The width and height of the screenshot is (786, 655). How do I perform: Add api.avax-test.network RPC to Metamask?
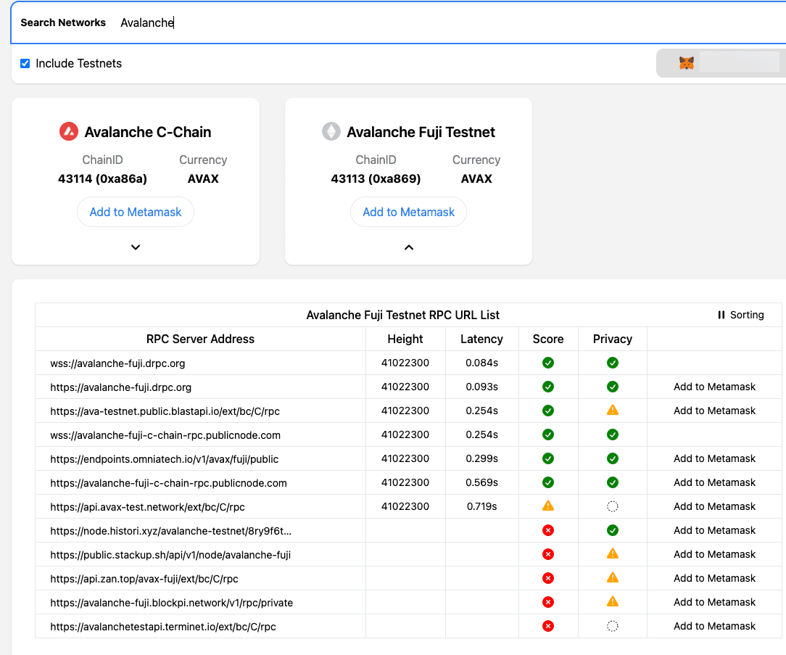[714, 506]
